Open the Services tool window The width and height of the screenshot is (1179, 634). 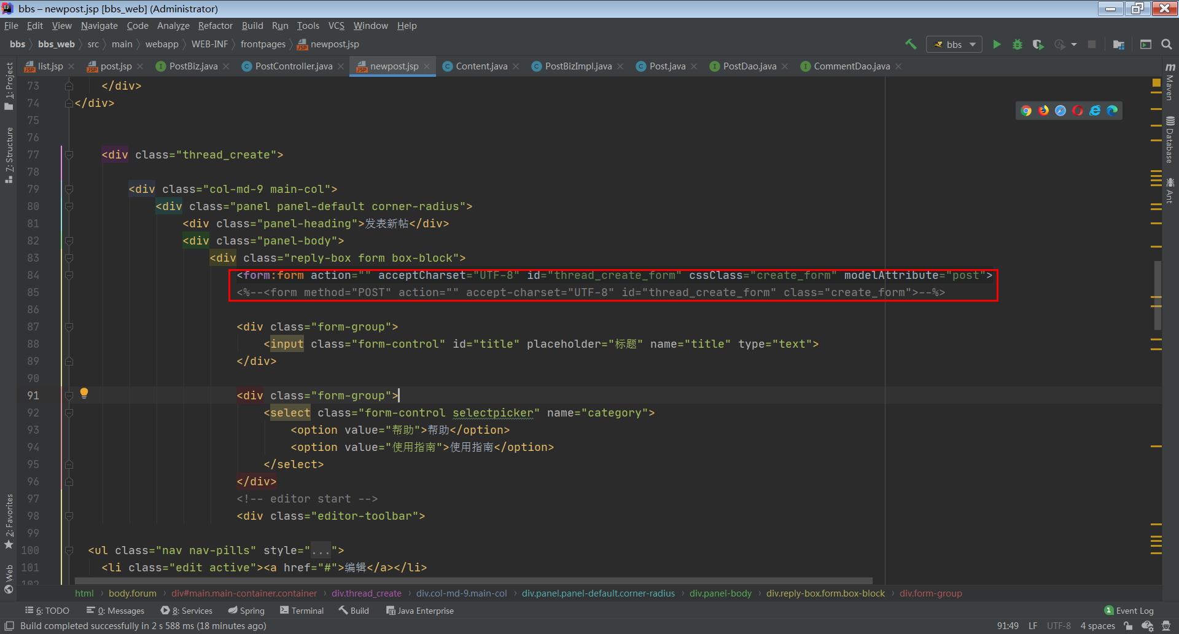pos(187,611)
